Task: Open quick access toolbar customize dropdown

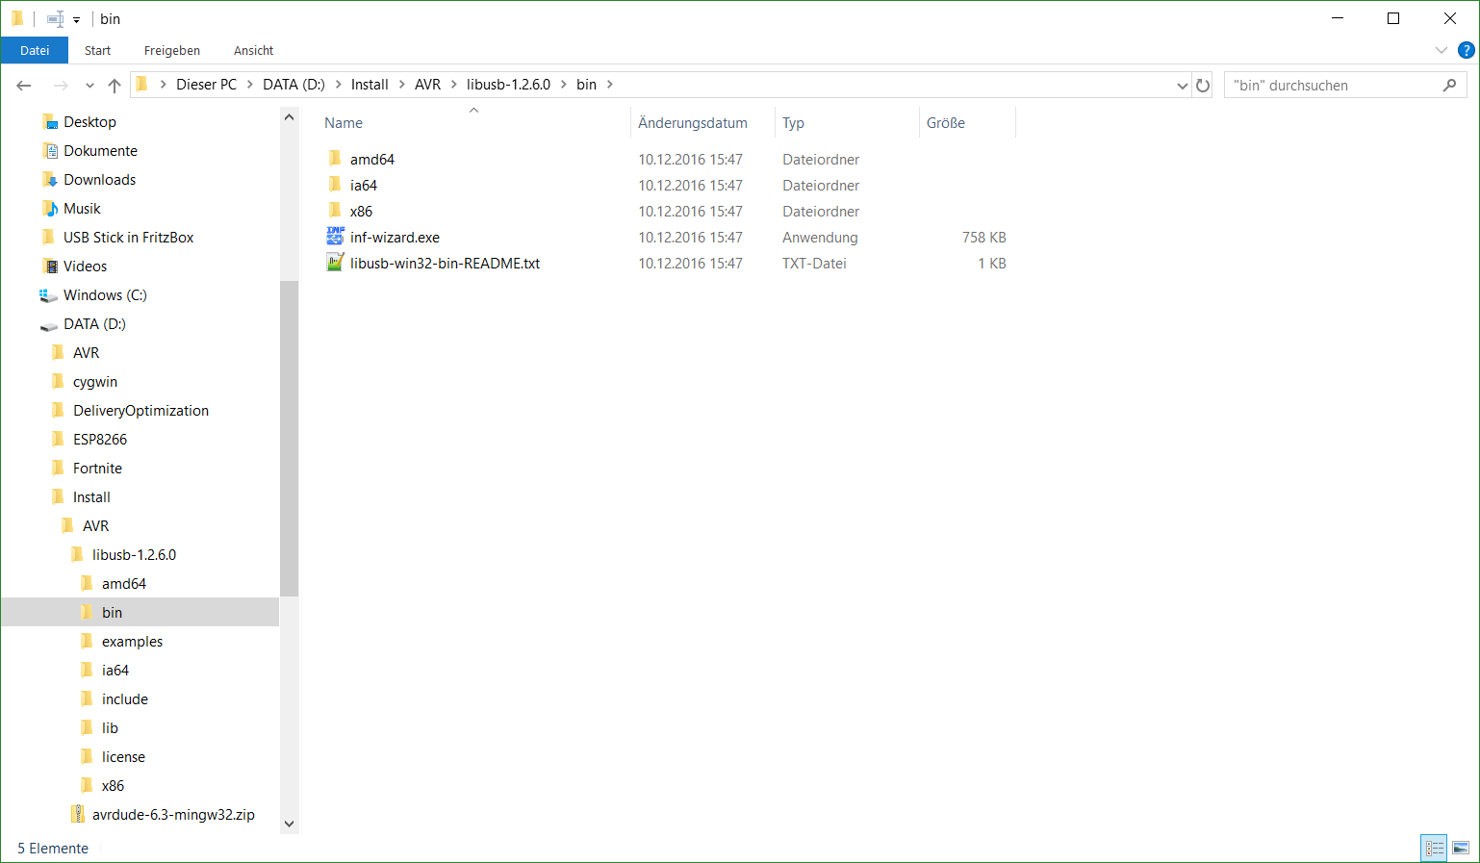Action: [77, 19]
